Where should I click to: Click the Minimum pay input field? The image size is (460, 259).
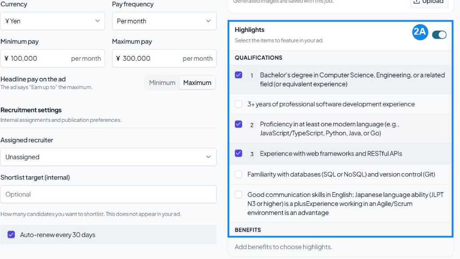pyautogui.click(x=53, y=58)
